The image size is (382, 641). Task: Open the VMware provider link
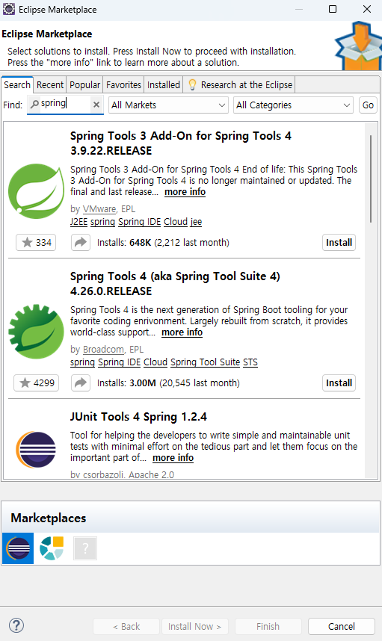[99, 209]
